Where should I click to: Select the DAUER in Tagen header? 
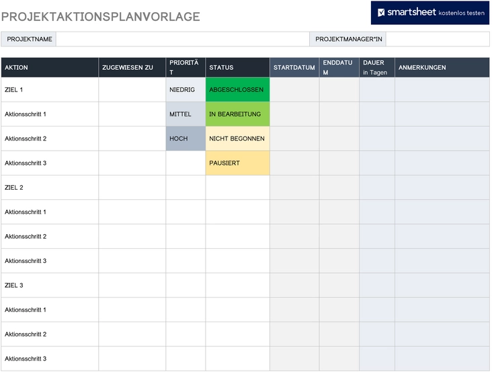pyautogui.click(x=376, y=67)
